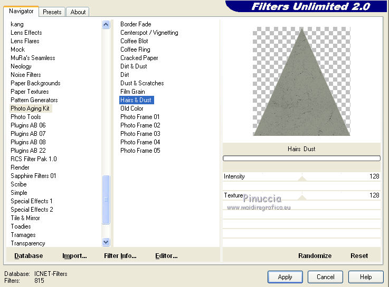Randomize the filter settings
The image size is (389, 287).
click(315, 255)
